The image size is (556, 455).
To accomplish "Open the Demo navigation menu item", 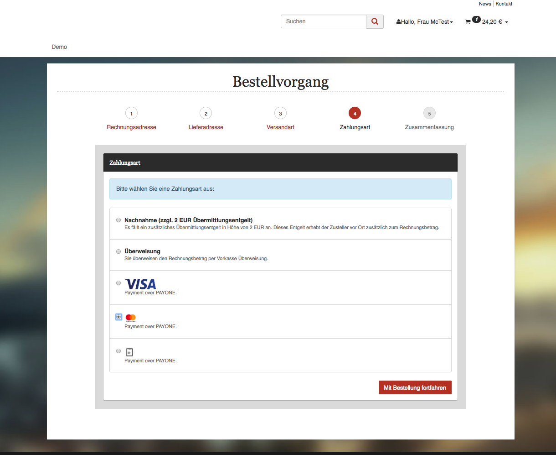I will tap(59, 47).
